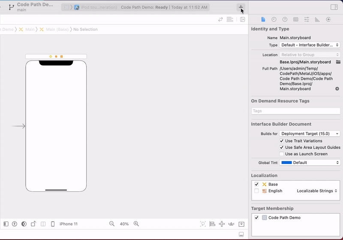Toggle Use Trait Variations checkbox
This screenshot has height=240, width=343.
[282, 141]
